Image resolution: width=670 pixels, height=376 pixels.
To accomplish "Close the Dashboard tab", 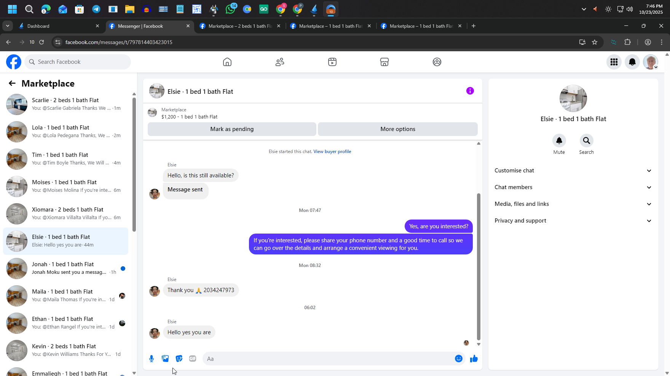I will [x=97, y=26].
